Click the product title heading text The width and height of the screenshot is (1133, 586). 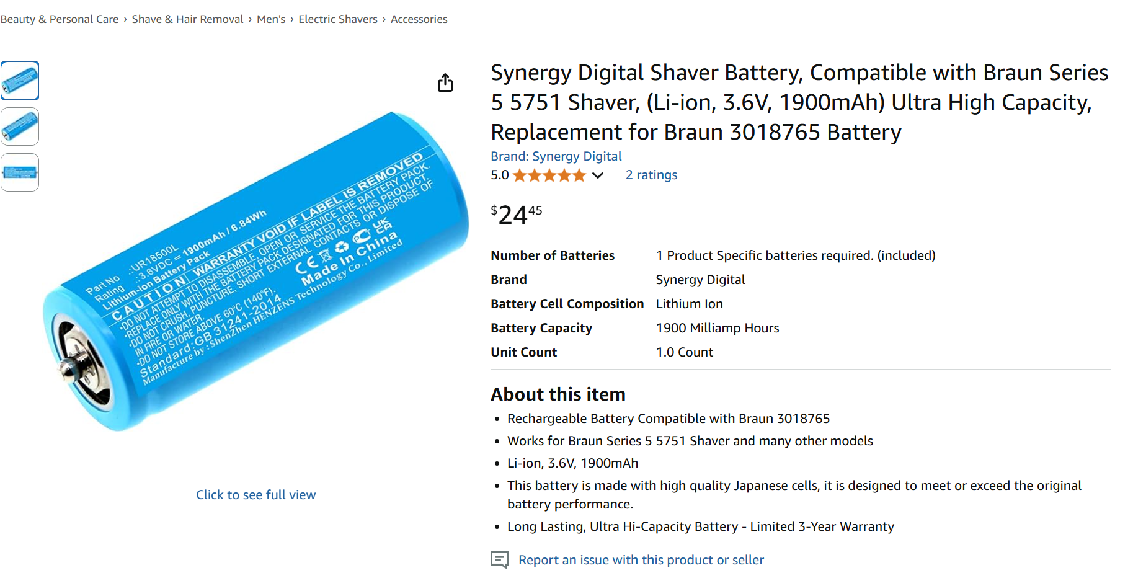[x=799, y=102]
